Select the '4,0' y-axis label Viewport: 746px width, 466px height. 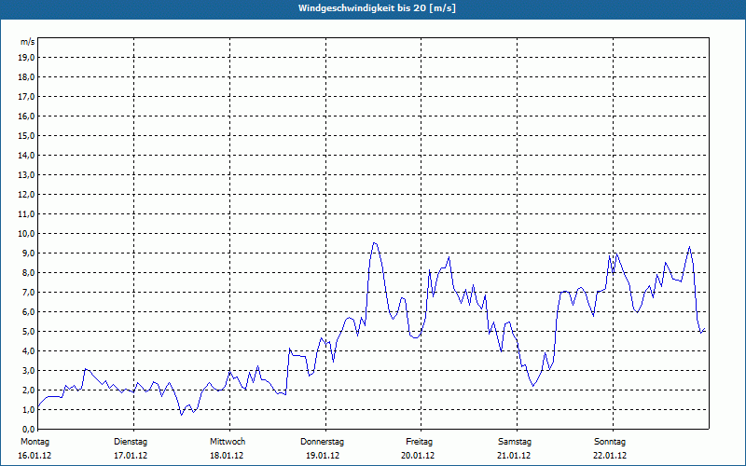(x=28, y=351)
